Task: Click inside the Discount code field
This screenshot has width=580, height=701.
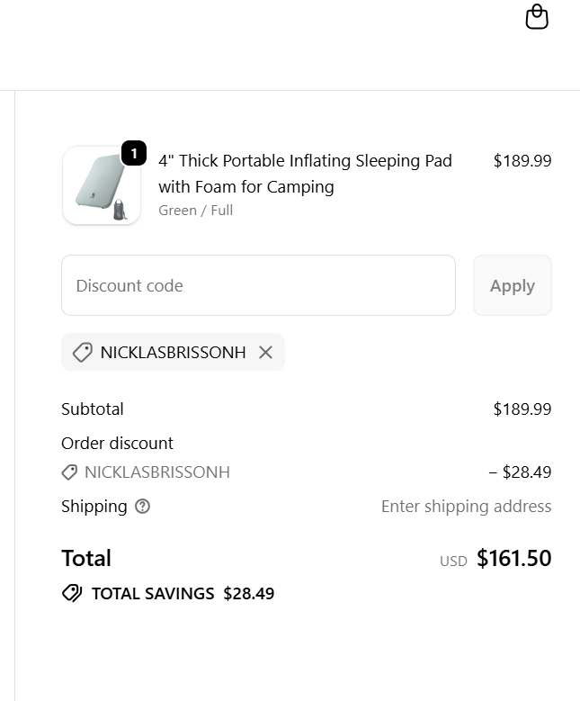Action: (x=258, y=285)
